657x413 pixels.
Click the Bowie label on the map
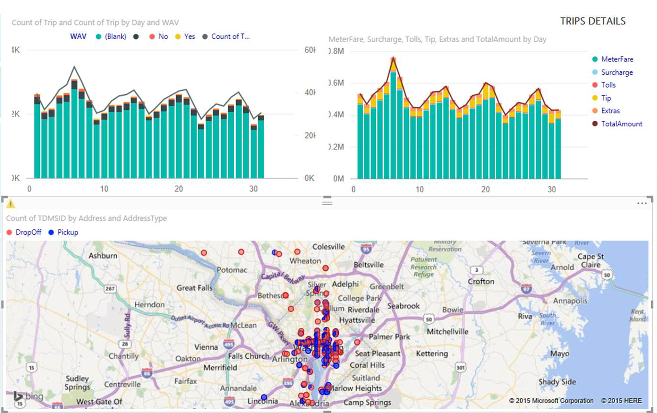point(453,310)
